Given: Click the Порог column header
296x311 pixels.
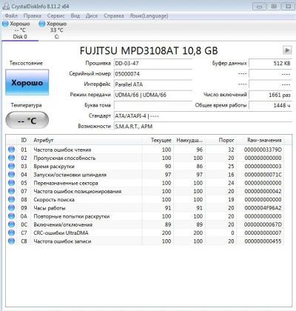Looking at the screenshot, I should (x=221, y=140).
